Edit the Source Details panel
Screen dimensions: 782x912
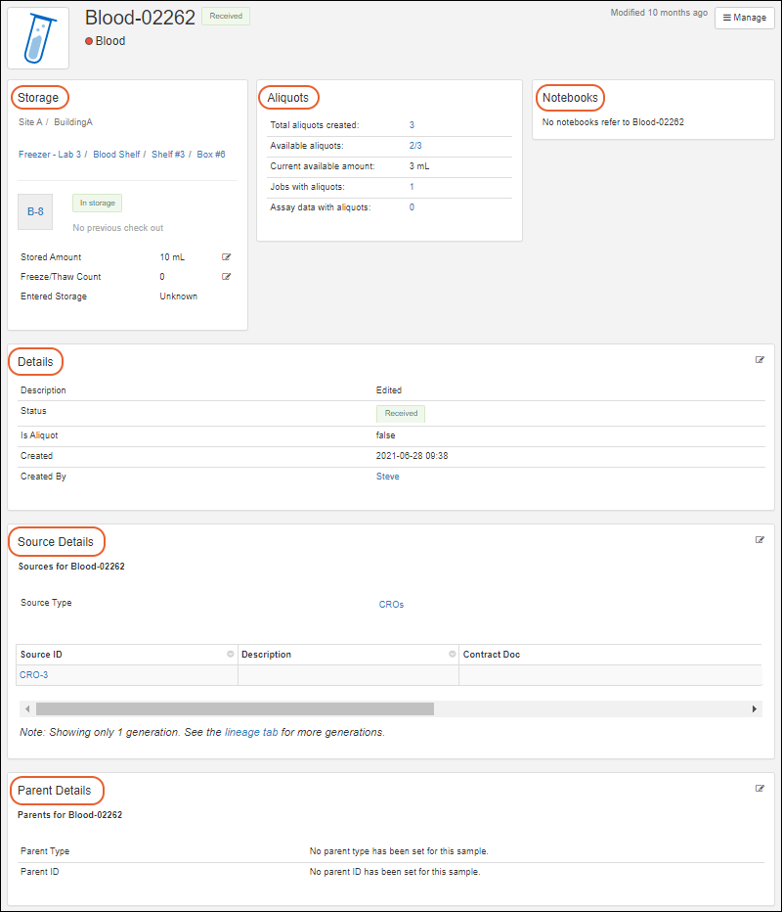coord(760,540)
